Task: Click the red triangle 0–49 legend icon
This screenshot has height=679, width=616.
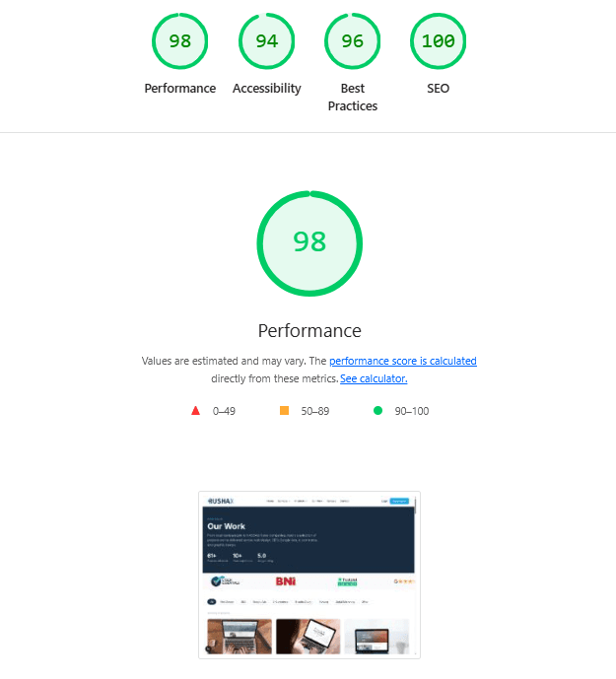Action: [x=196, y=411]
